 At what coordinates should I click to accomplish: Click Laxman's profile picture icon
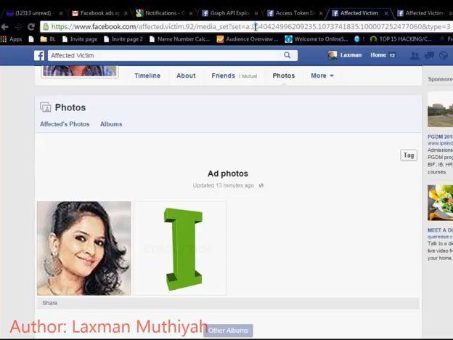tap(332, 55)
